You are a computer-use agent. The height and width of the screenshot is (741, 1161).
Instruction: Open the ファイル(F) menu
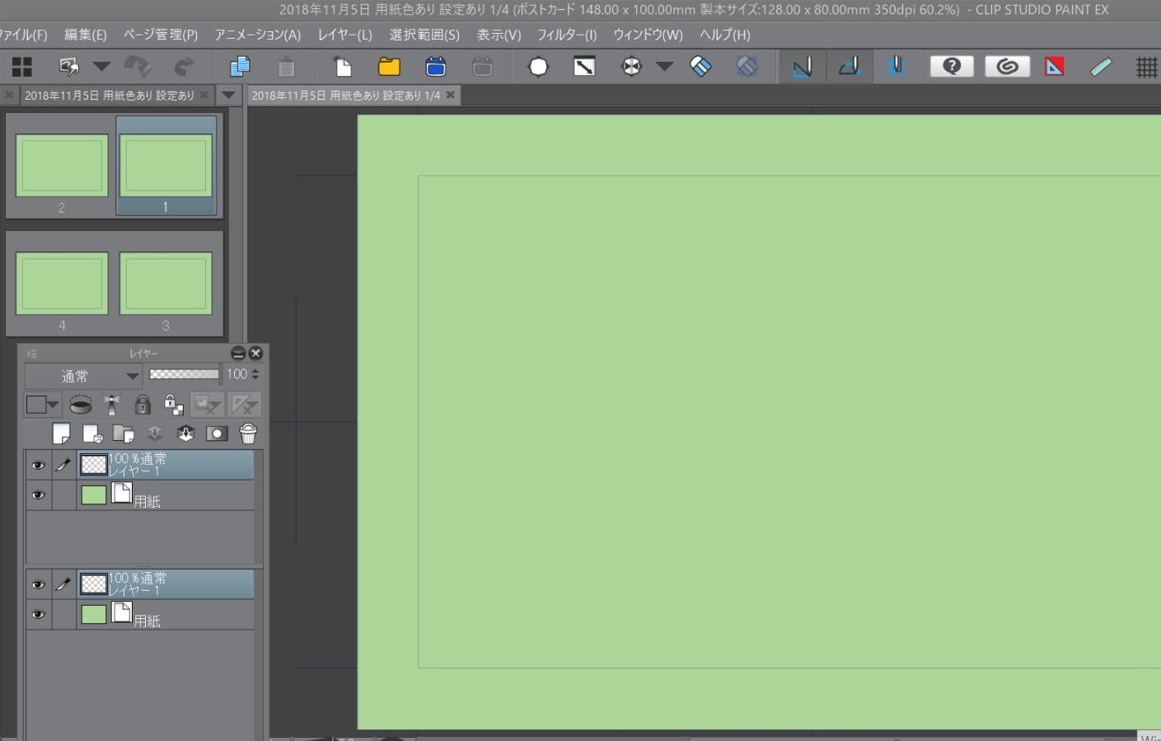23,35
